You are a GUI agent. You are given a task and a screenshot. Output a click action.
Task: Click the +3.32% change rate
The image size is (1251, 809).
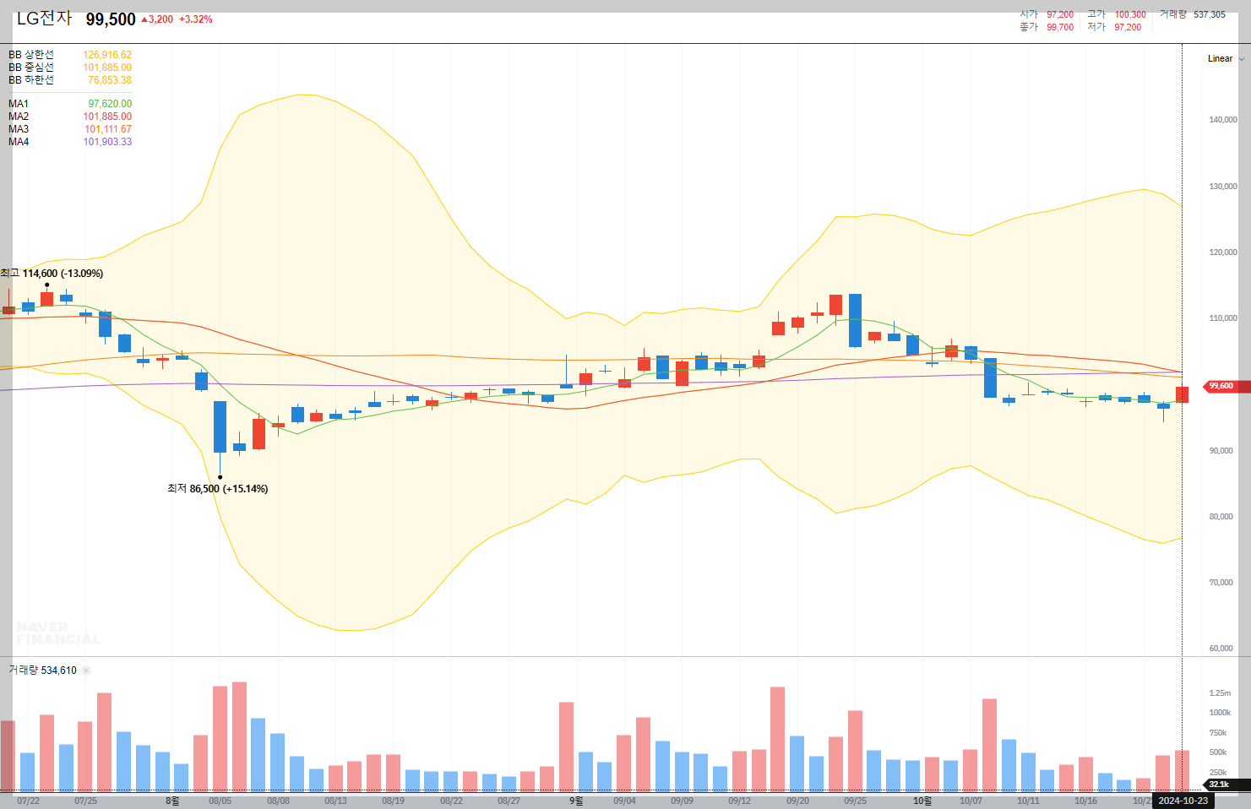pyautogui.click(x=196, y=19)
